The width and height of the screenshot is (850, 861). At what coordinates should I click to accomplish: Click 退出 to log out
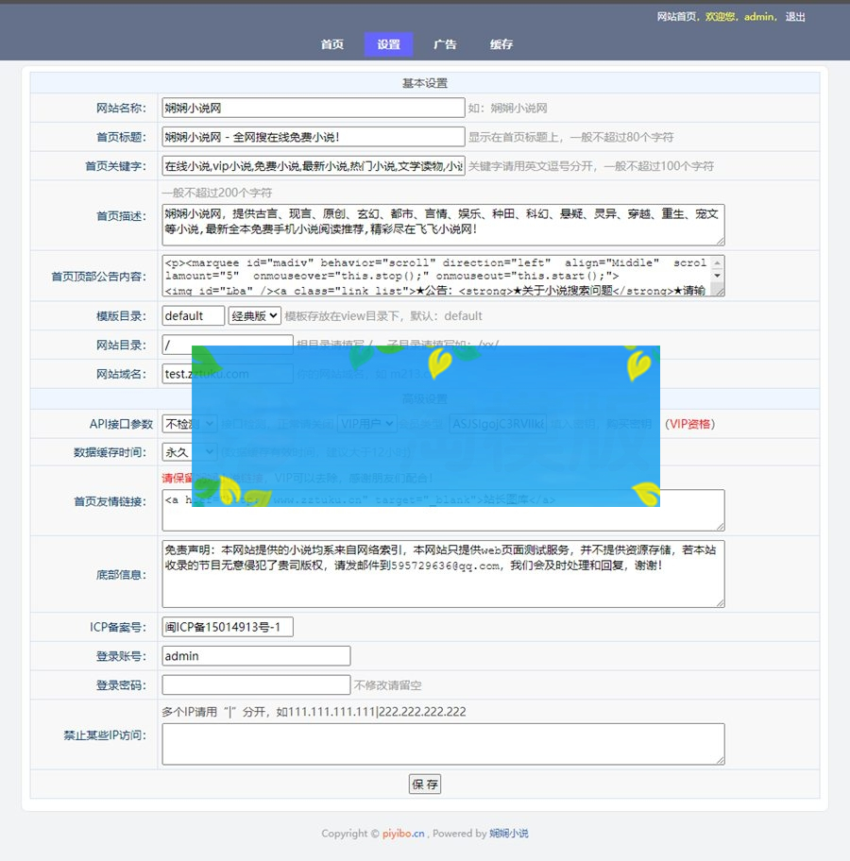coord(794,16)
